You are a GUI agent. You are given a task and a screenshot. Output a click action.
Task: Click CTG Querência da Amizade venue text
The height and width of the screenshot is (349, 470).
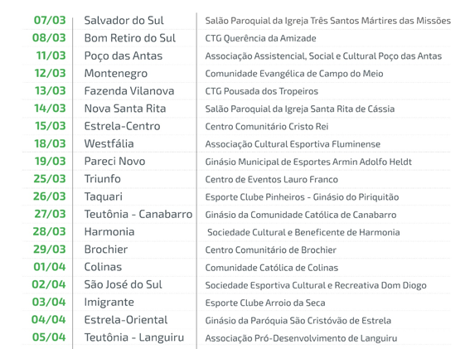coord(260,38)
